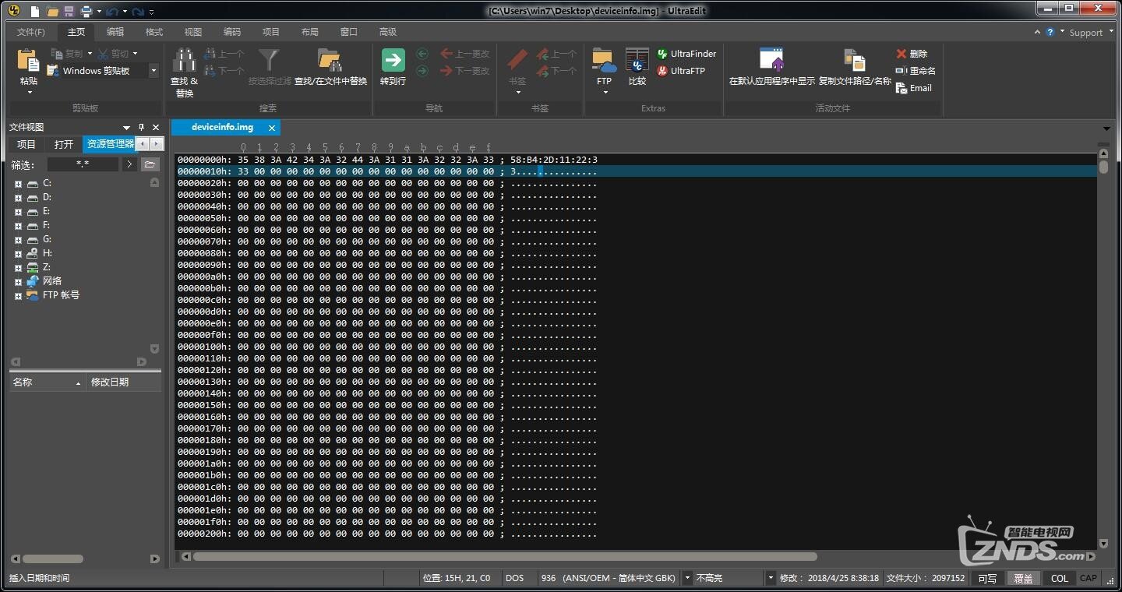Image resolution: width=1122 pixels, height=592 pixels.
Task: Open the 不高亮 highlighting dropdown in status bar
Action: [x=770, y=578]
